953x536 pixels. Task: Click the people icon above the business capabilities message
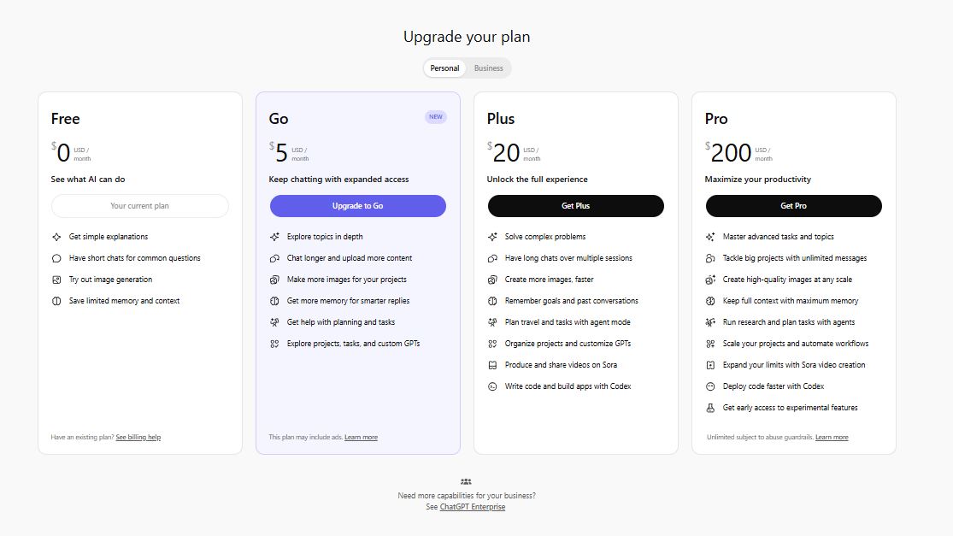tap(467, 481)
